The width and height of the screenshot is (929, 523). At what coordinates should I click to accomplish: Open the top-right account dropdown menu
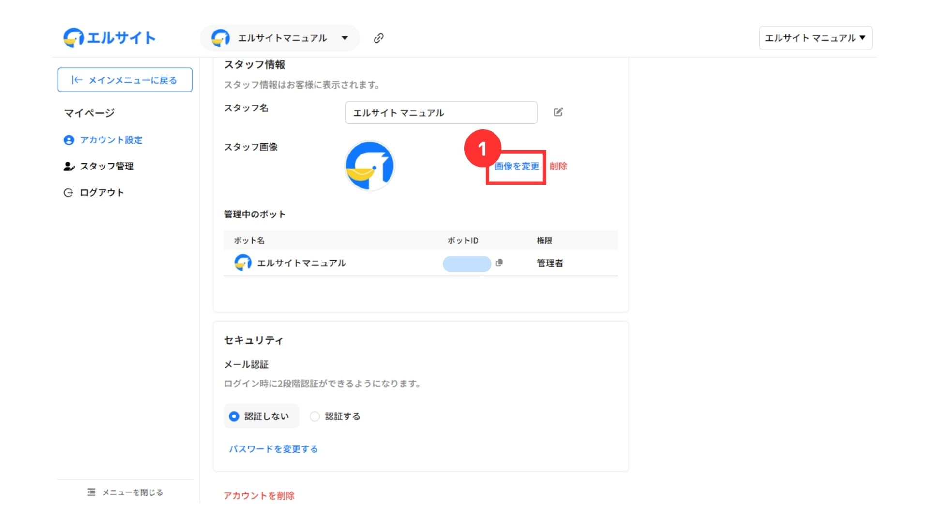pos(815,38)
